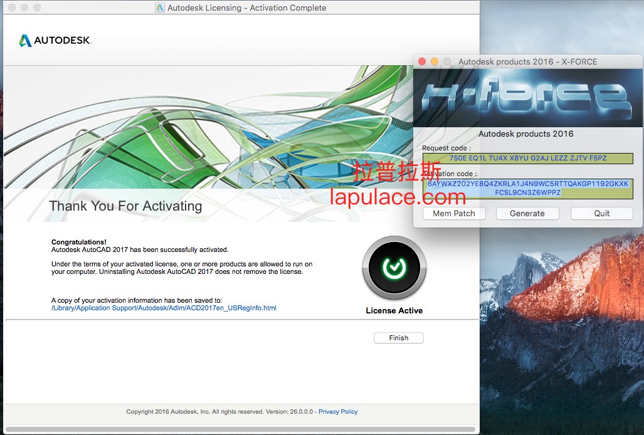Click the Autodesk icon in the window title
This screenshot has width=644, height=435.
tap(160, 8)
